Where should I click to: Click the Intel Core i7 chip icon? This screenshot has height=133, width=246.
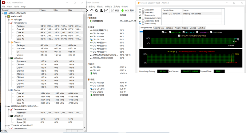[x=9, y=16]
